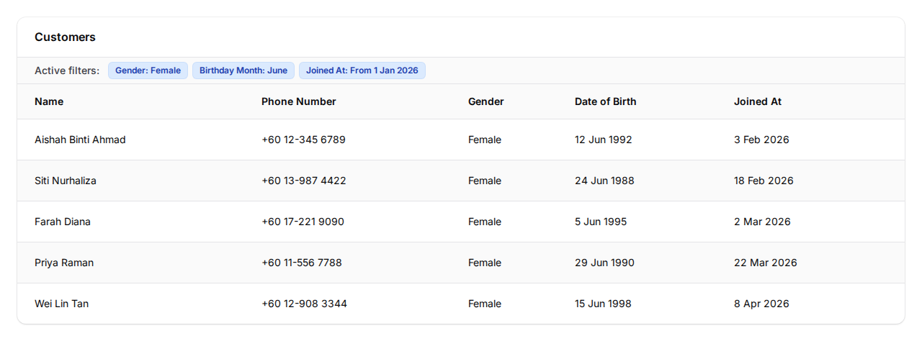This screenshot has height=341, width=922.
Task: Click birth date 5 Jun 1995
Action: point(601,222)
